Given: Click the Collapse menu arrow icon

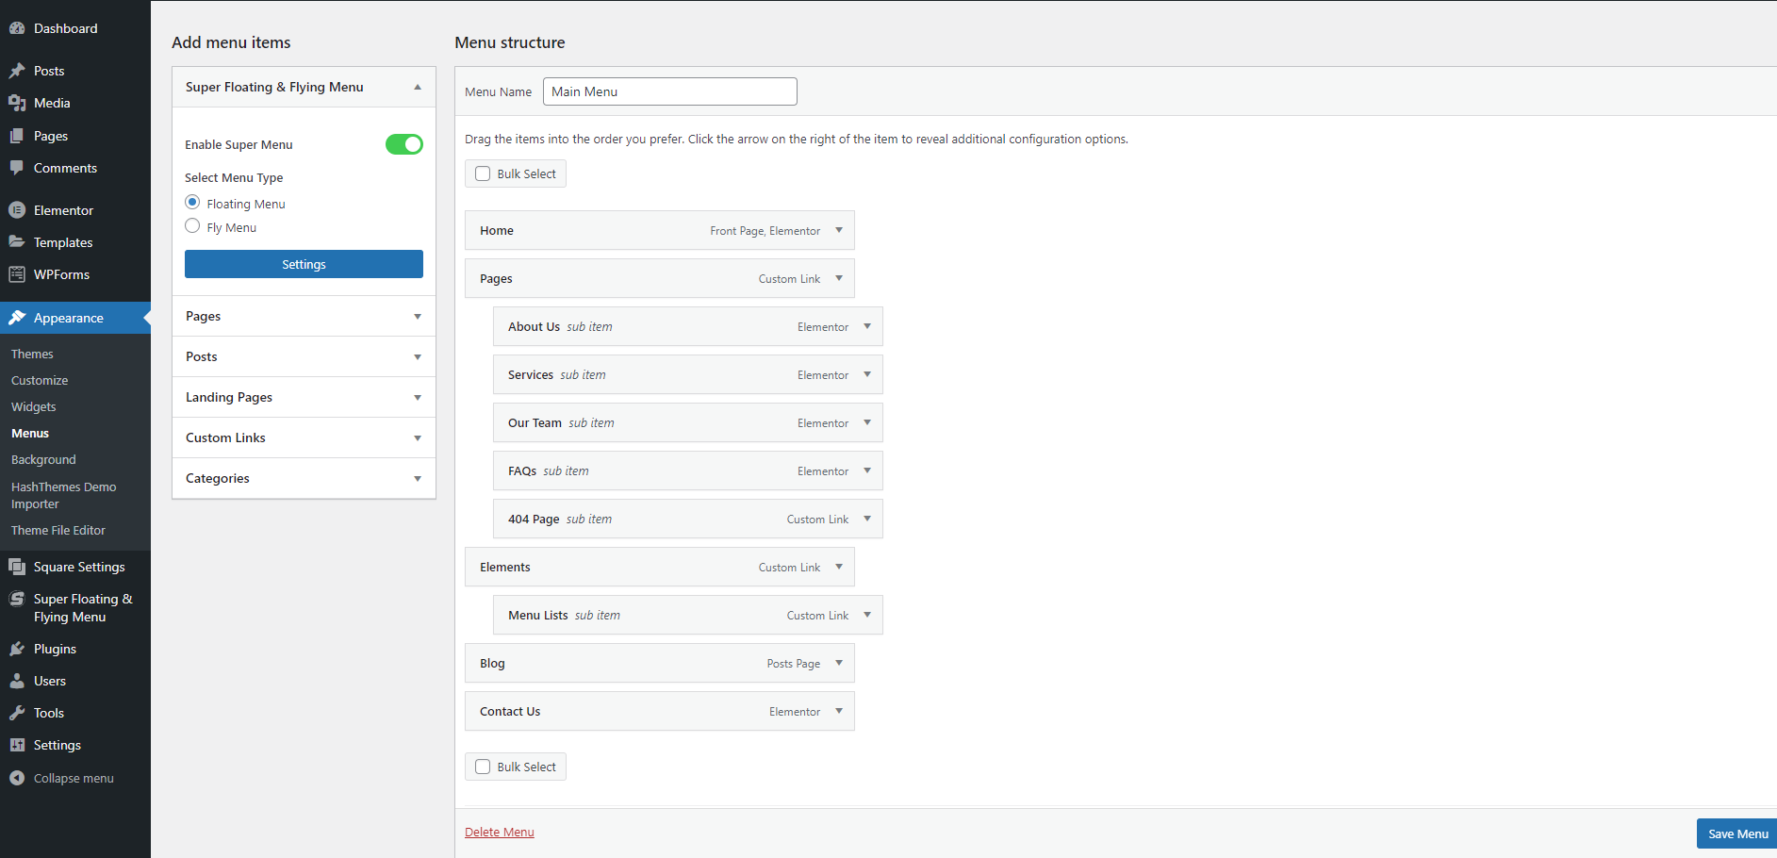Looking at the screenshot, I should click(x=17, y=778).
